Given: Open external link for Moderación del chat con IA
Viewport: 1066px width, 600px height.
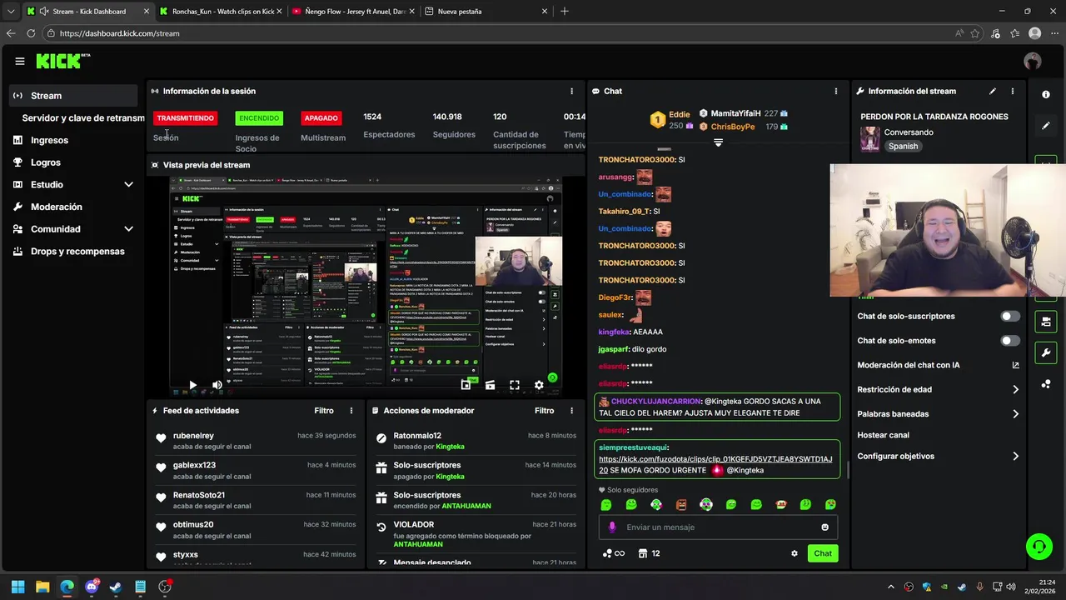Looking at the screenshot, I should coord(1015,365).
